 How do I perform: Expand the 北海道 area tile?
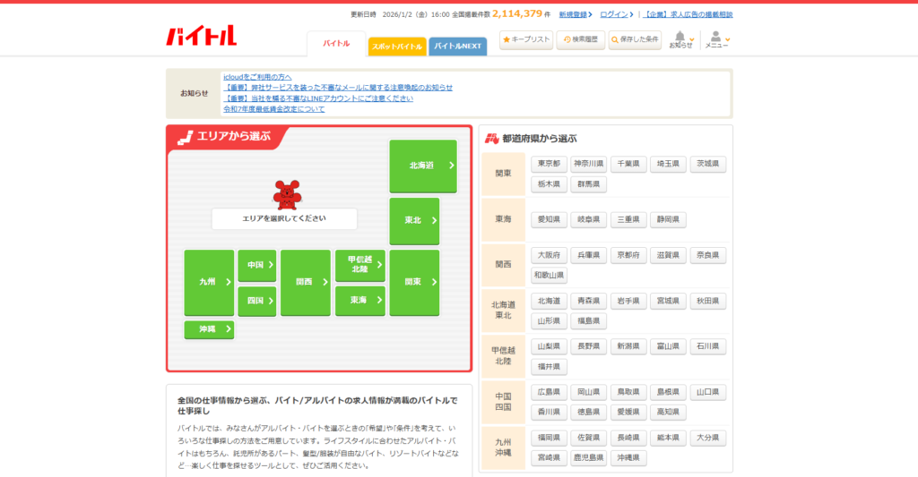coord(423,166)
